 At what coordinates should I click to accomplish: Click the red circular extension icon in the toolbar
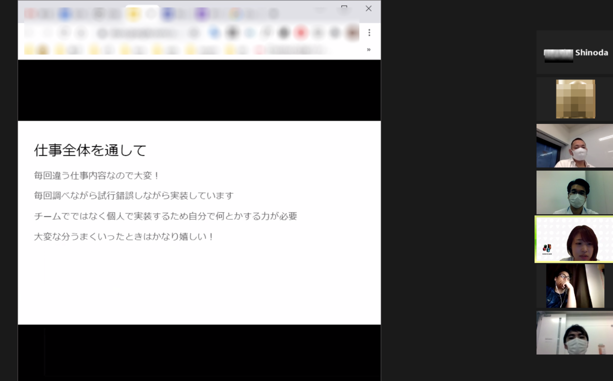click(x=300, y=32)
